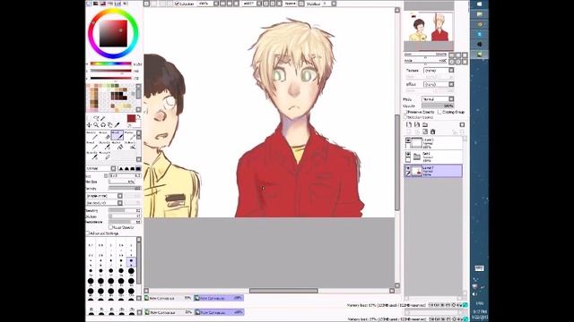574x322 pixels.
Task: Select the zoom magnifier tool
Action: pos(96,125)
